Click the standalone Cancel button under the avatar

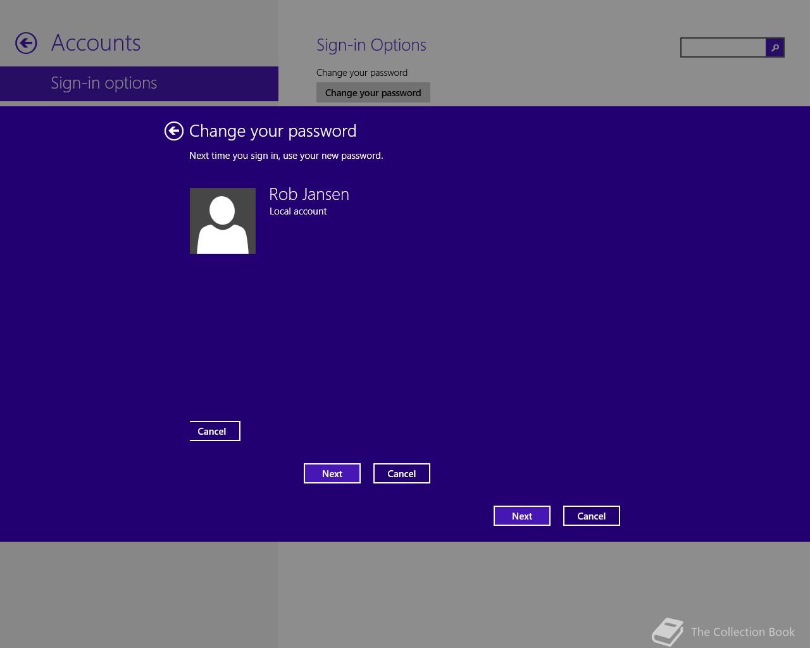click(x=215, y=431)
